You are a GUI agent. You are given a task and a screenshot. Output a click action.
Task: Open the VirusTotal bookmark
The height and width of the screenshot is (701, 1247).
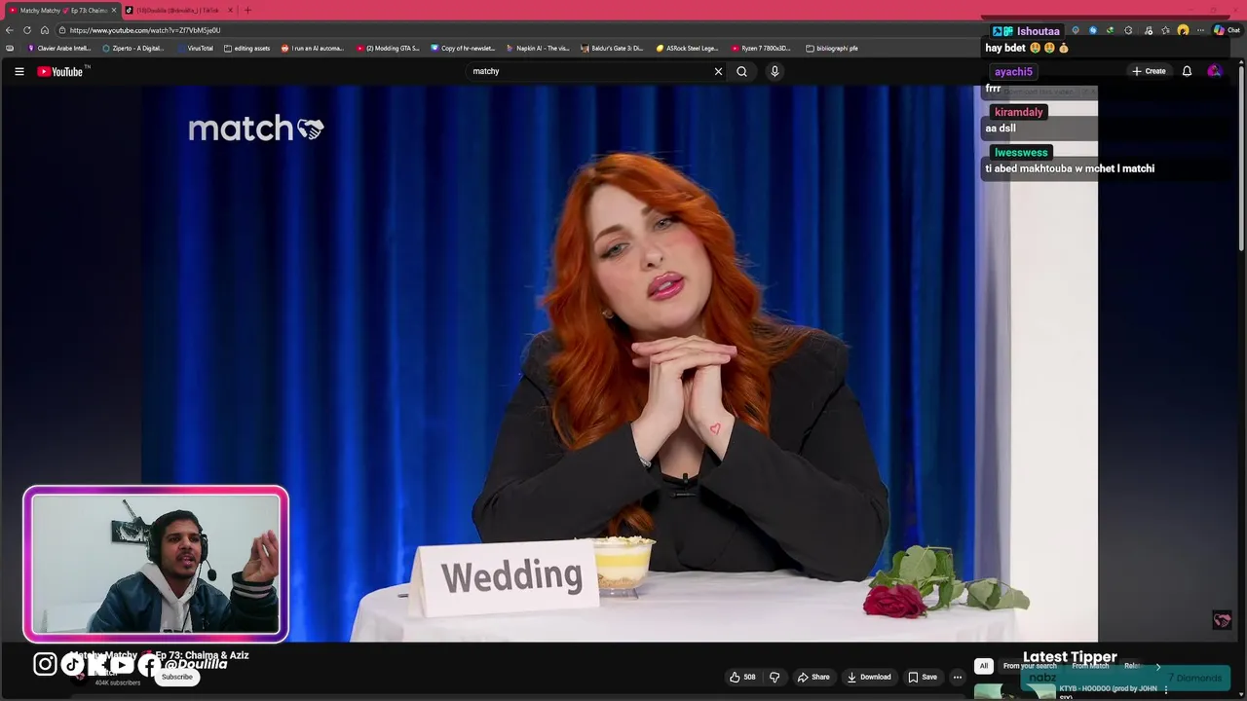click(195, 48)
